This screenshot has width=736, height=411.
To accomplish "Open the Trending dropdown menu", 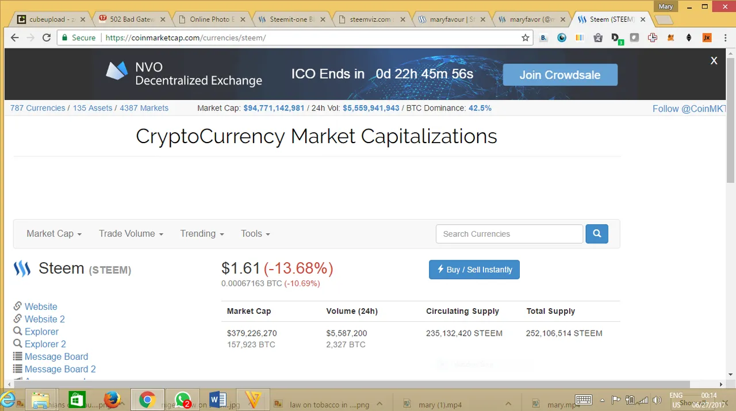I will [x=202, y=233].
